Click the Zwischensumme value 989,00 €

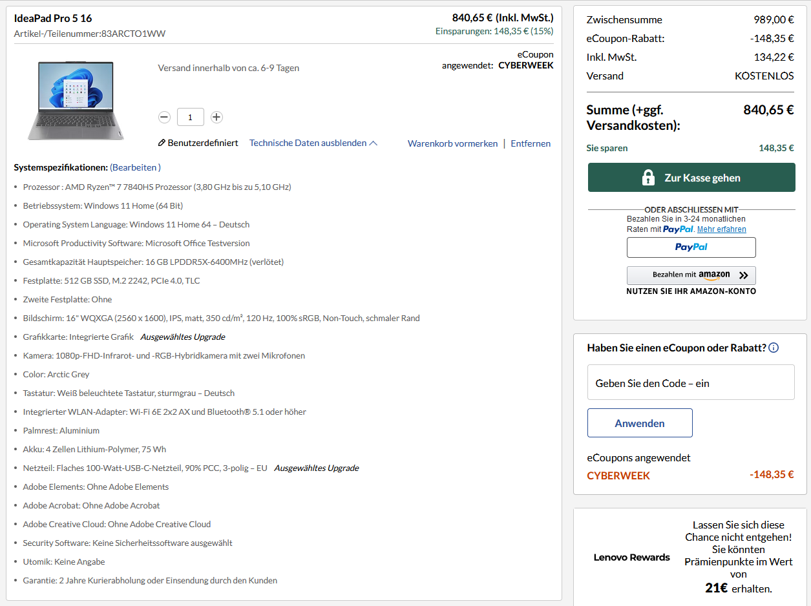coord(774,20)
